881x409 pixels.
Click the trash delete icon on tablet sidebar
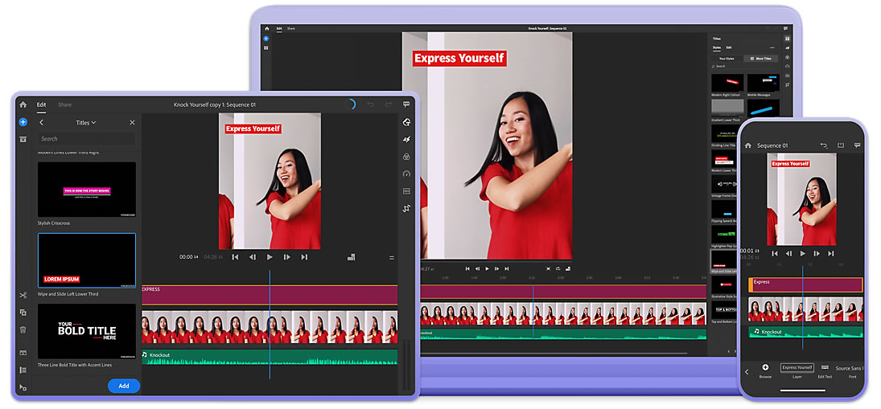(x=23, y=329)
